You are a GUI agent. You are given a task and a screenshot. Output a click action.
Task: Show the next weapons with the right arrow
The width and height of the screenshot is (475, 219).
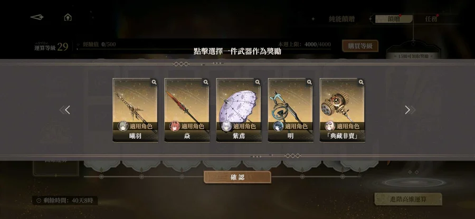click(x=410, y=110)
